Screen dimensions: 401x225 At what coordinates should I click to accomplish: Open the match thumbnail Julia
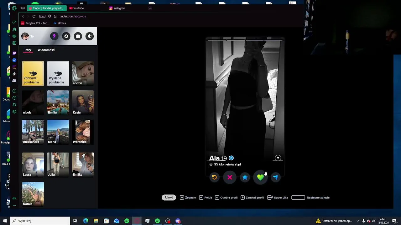point(58,165)
